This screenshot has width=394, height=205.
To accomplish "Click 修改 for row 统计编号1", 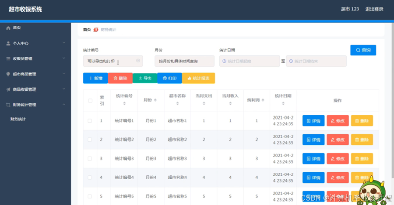I will 338,121.
